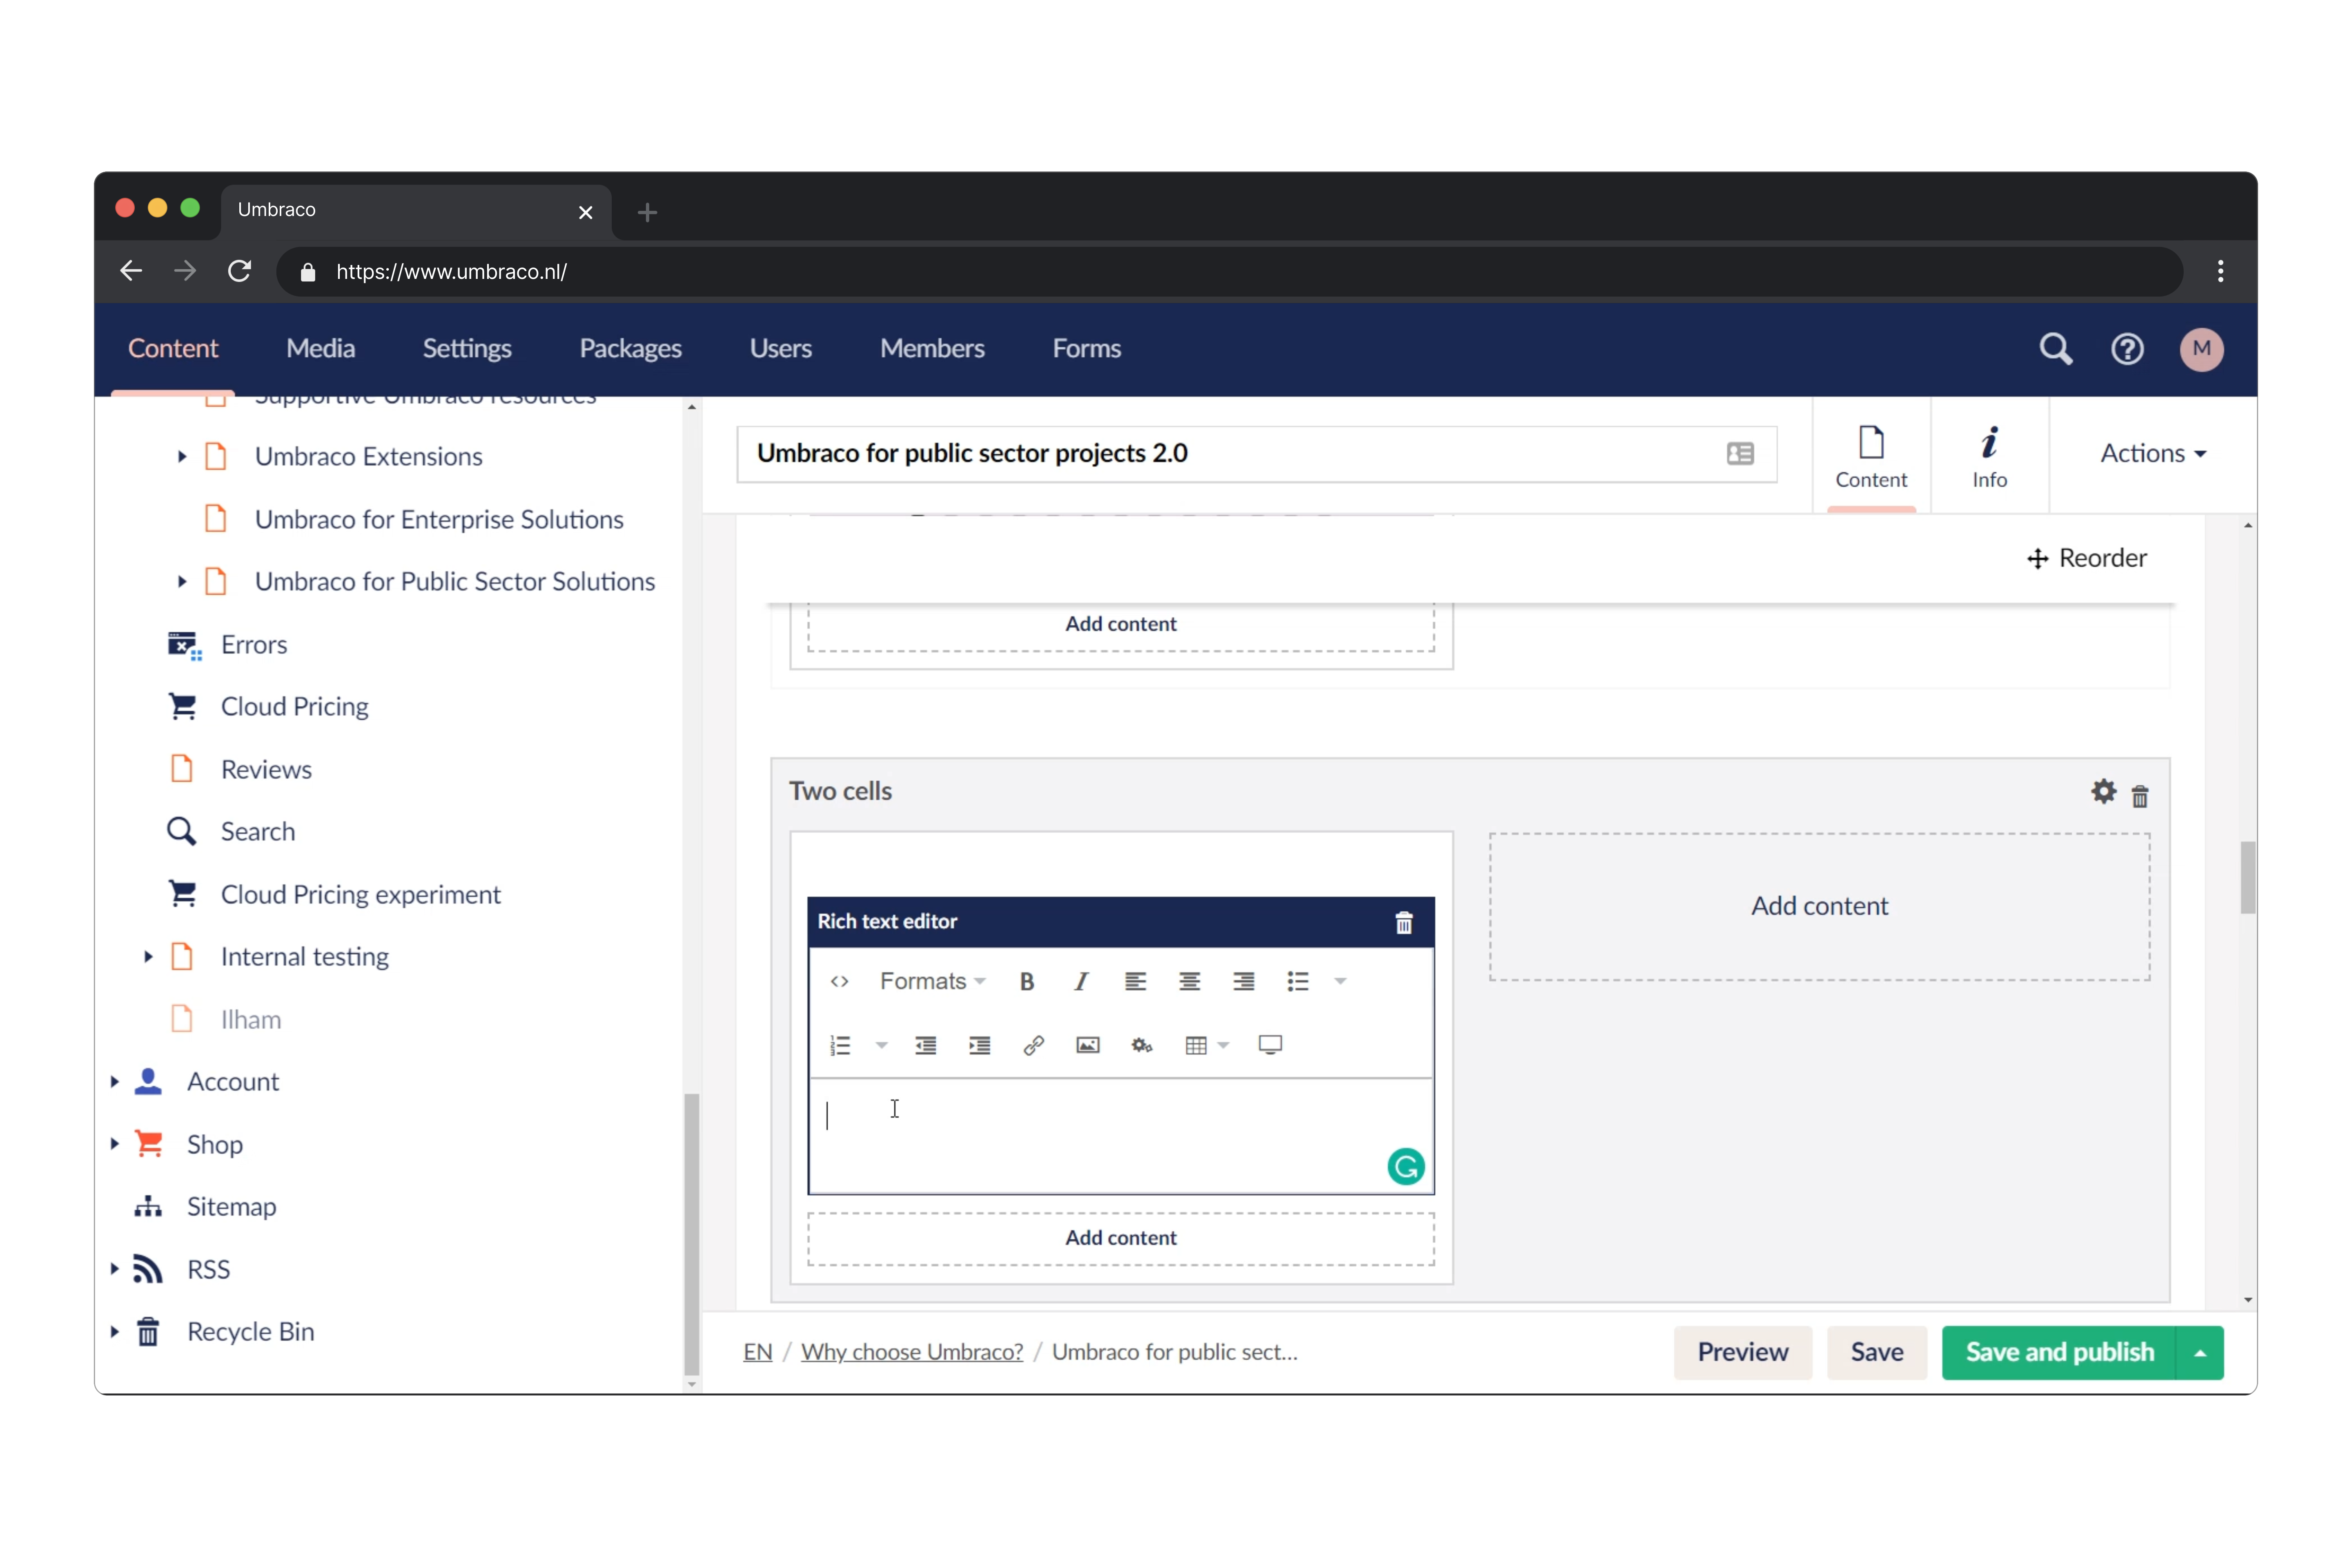This screenshot has width=2352, height=1568.
Task: Switch to the Info tab
Action: pos(1989,456)
